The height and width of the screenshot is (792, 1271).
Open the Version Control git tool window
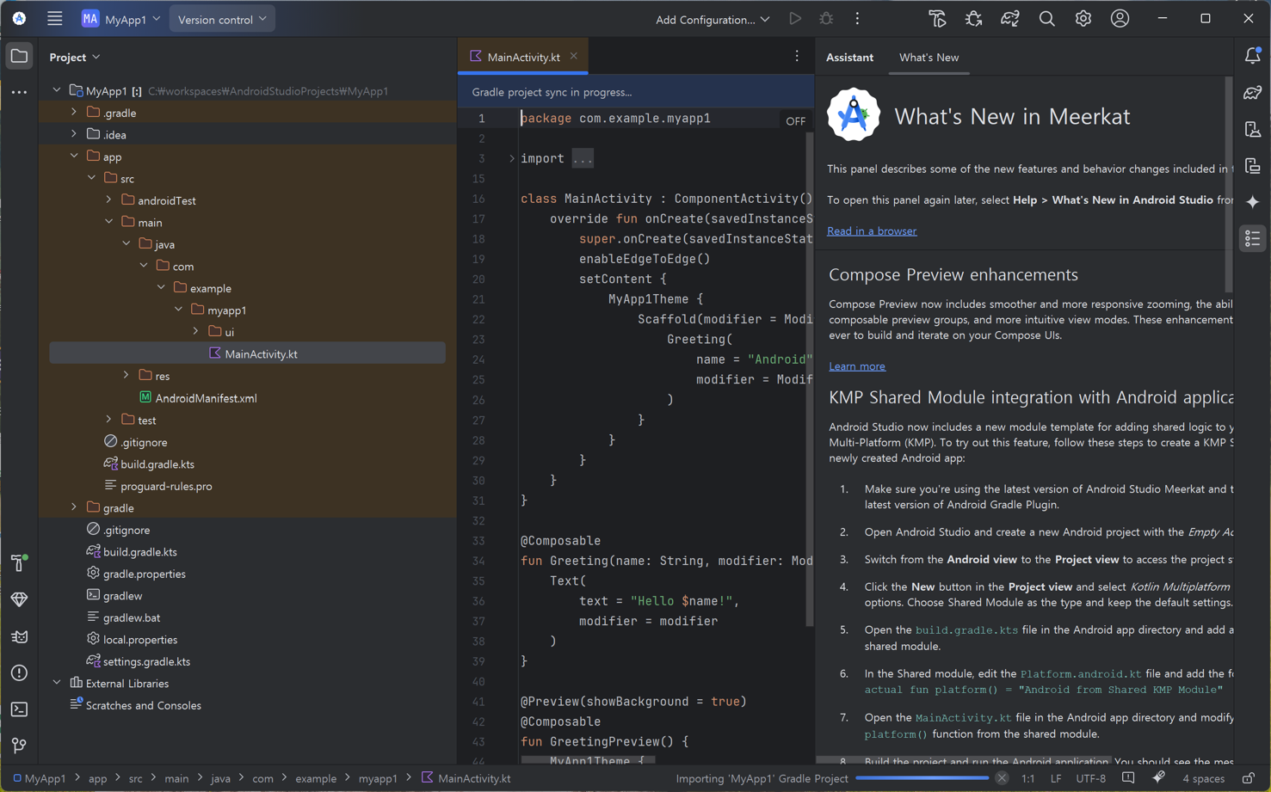click(19, 746)
